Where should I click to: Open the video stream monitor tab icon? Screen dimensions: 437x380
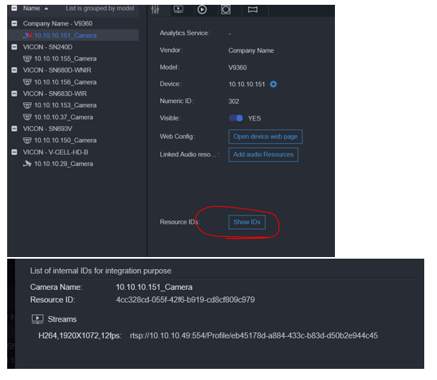coord(179,10)
